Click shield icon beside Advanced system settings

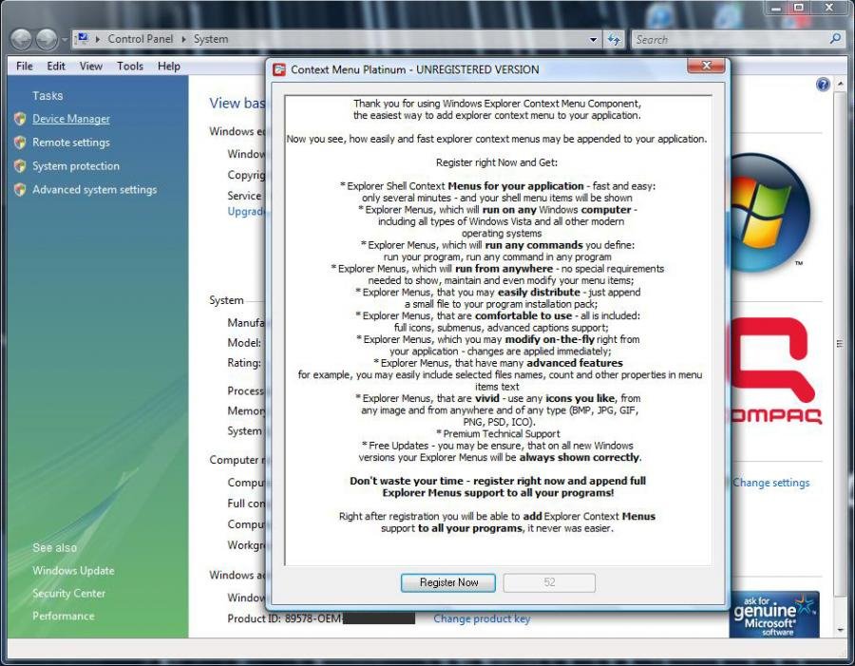click(x=20, y=189)
